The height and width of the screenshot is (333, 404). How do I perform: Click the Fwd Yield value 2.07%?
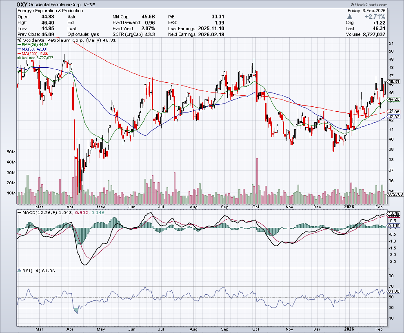[148, 29]
